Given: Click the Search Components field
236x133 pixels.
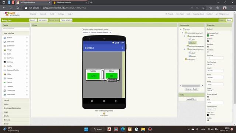Looking at the screenshot, I should 15,29.
